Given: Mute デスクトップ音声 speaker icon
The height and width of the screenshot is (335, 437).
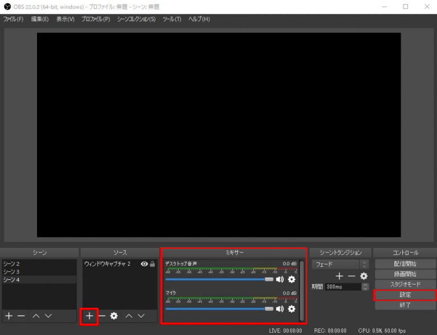Looking at the screenshot, I should (x=280, y=279).
